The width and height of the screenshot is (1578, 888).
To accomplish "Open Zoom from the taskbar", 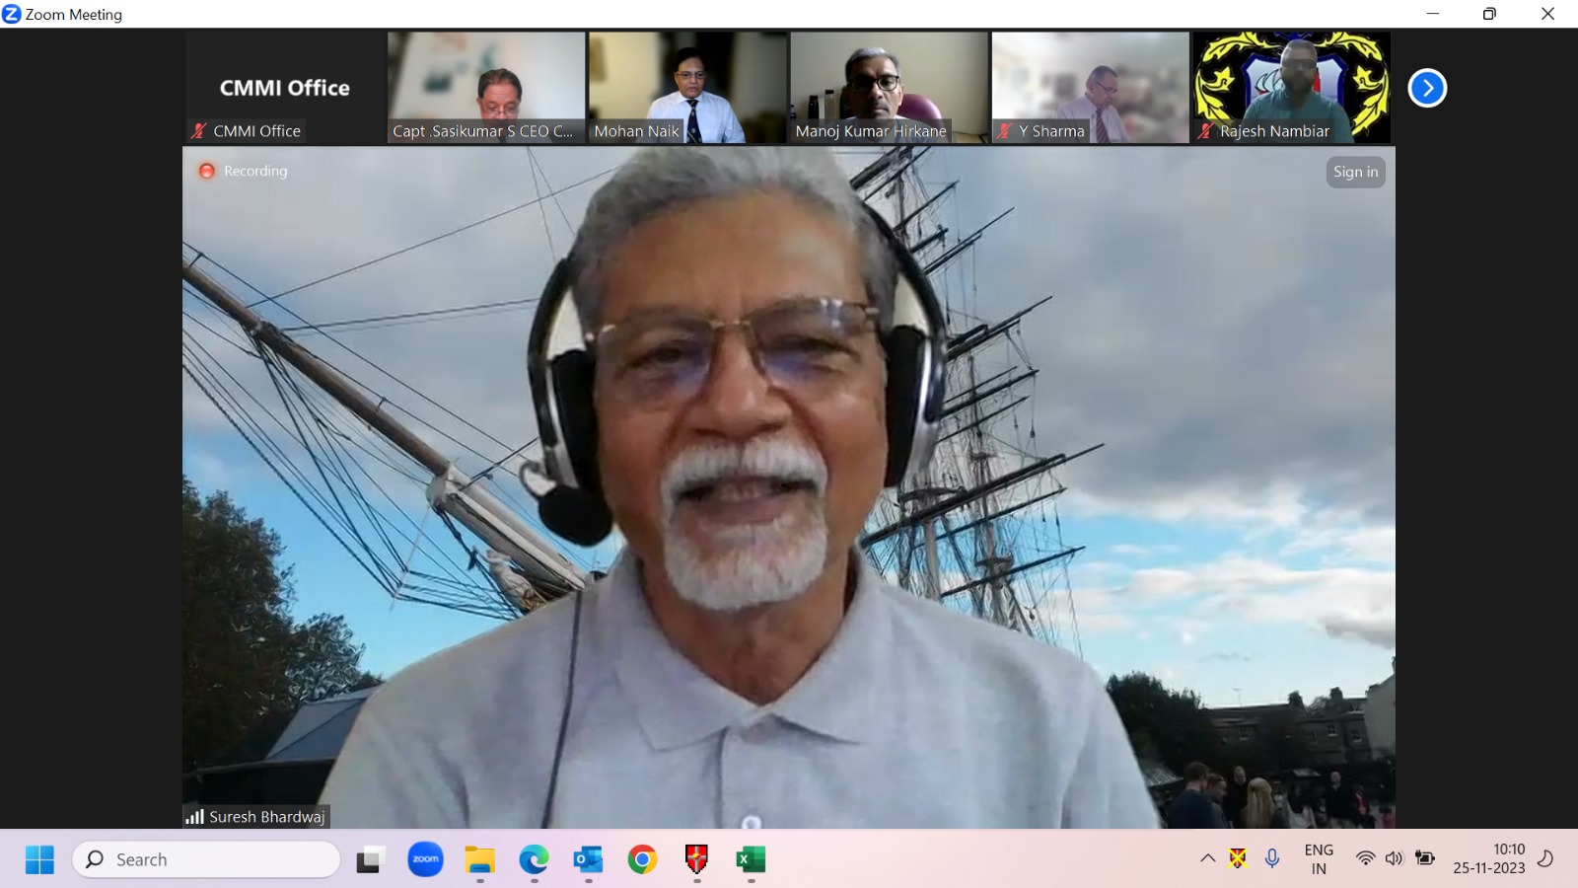I will point(425,859).
